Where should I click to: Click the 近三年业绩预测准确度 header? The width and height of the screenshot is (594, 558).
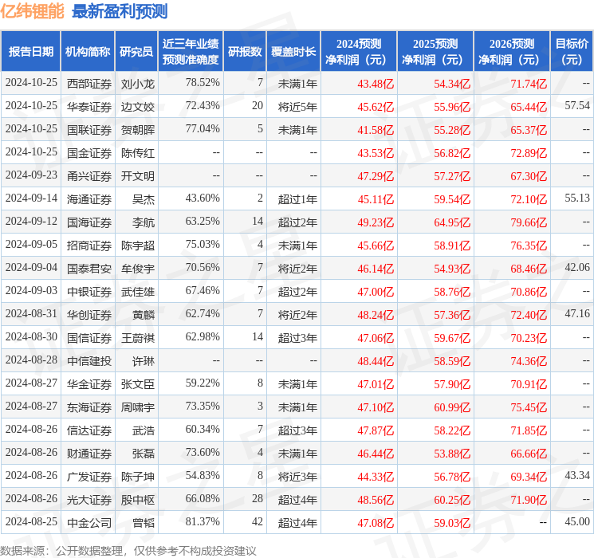tap(191, 52)
